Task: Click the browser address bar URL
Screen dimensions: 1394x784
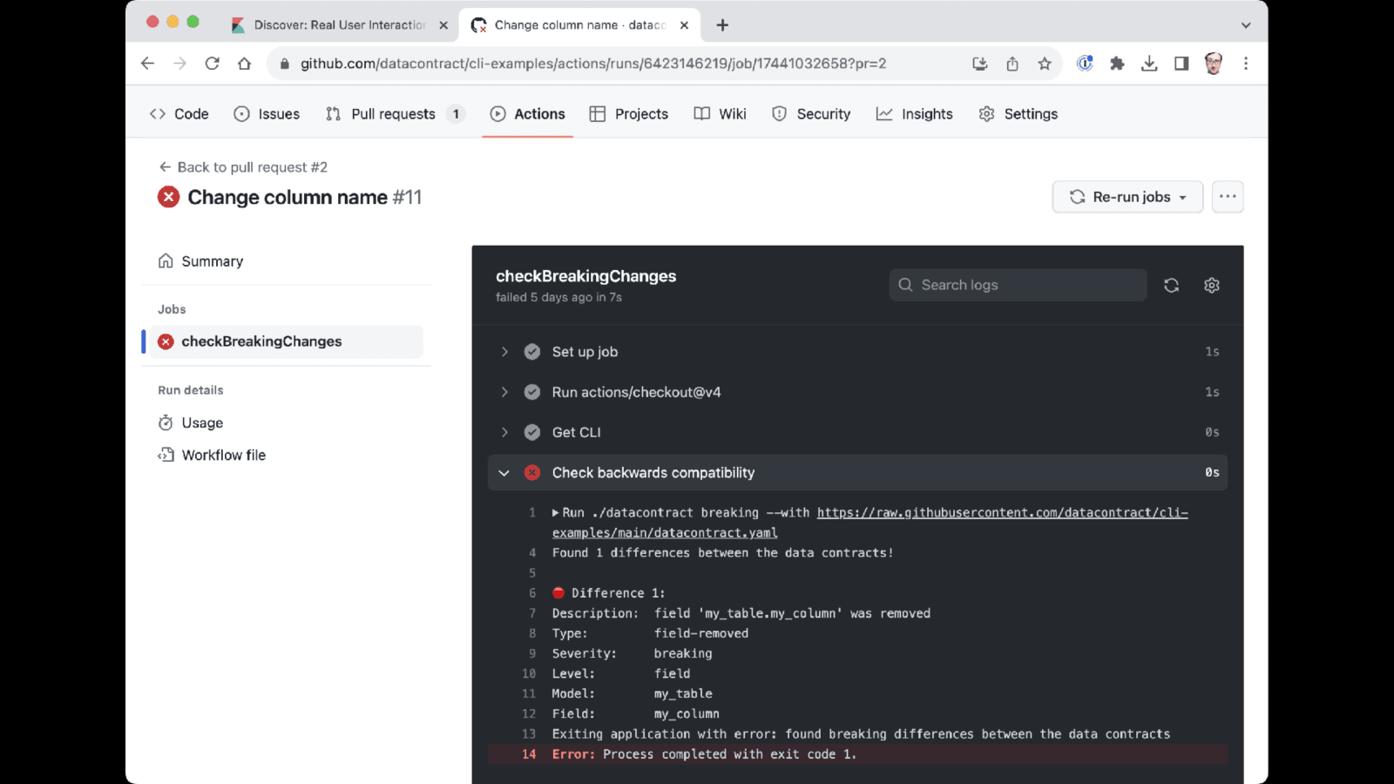Action: click(593, 64)
